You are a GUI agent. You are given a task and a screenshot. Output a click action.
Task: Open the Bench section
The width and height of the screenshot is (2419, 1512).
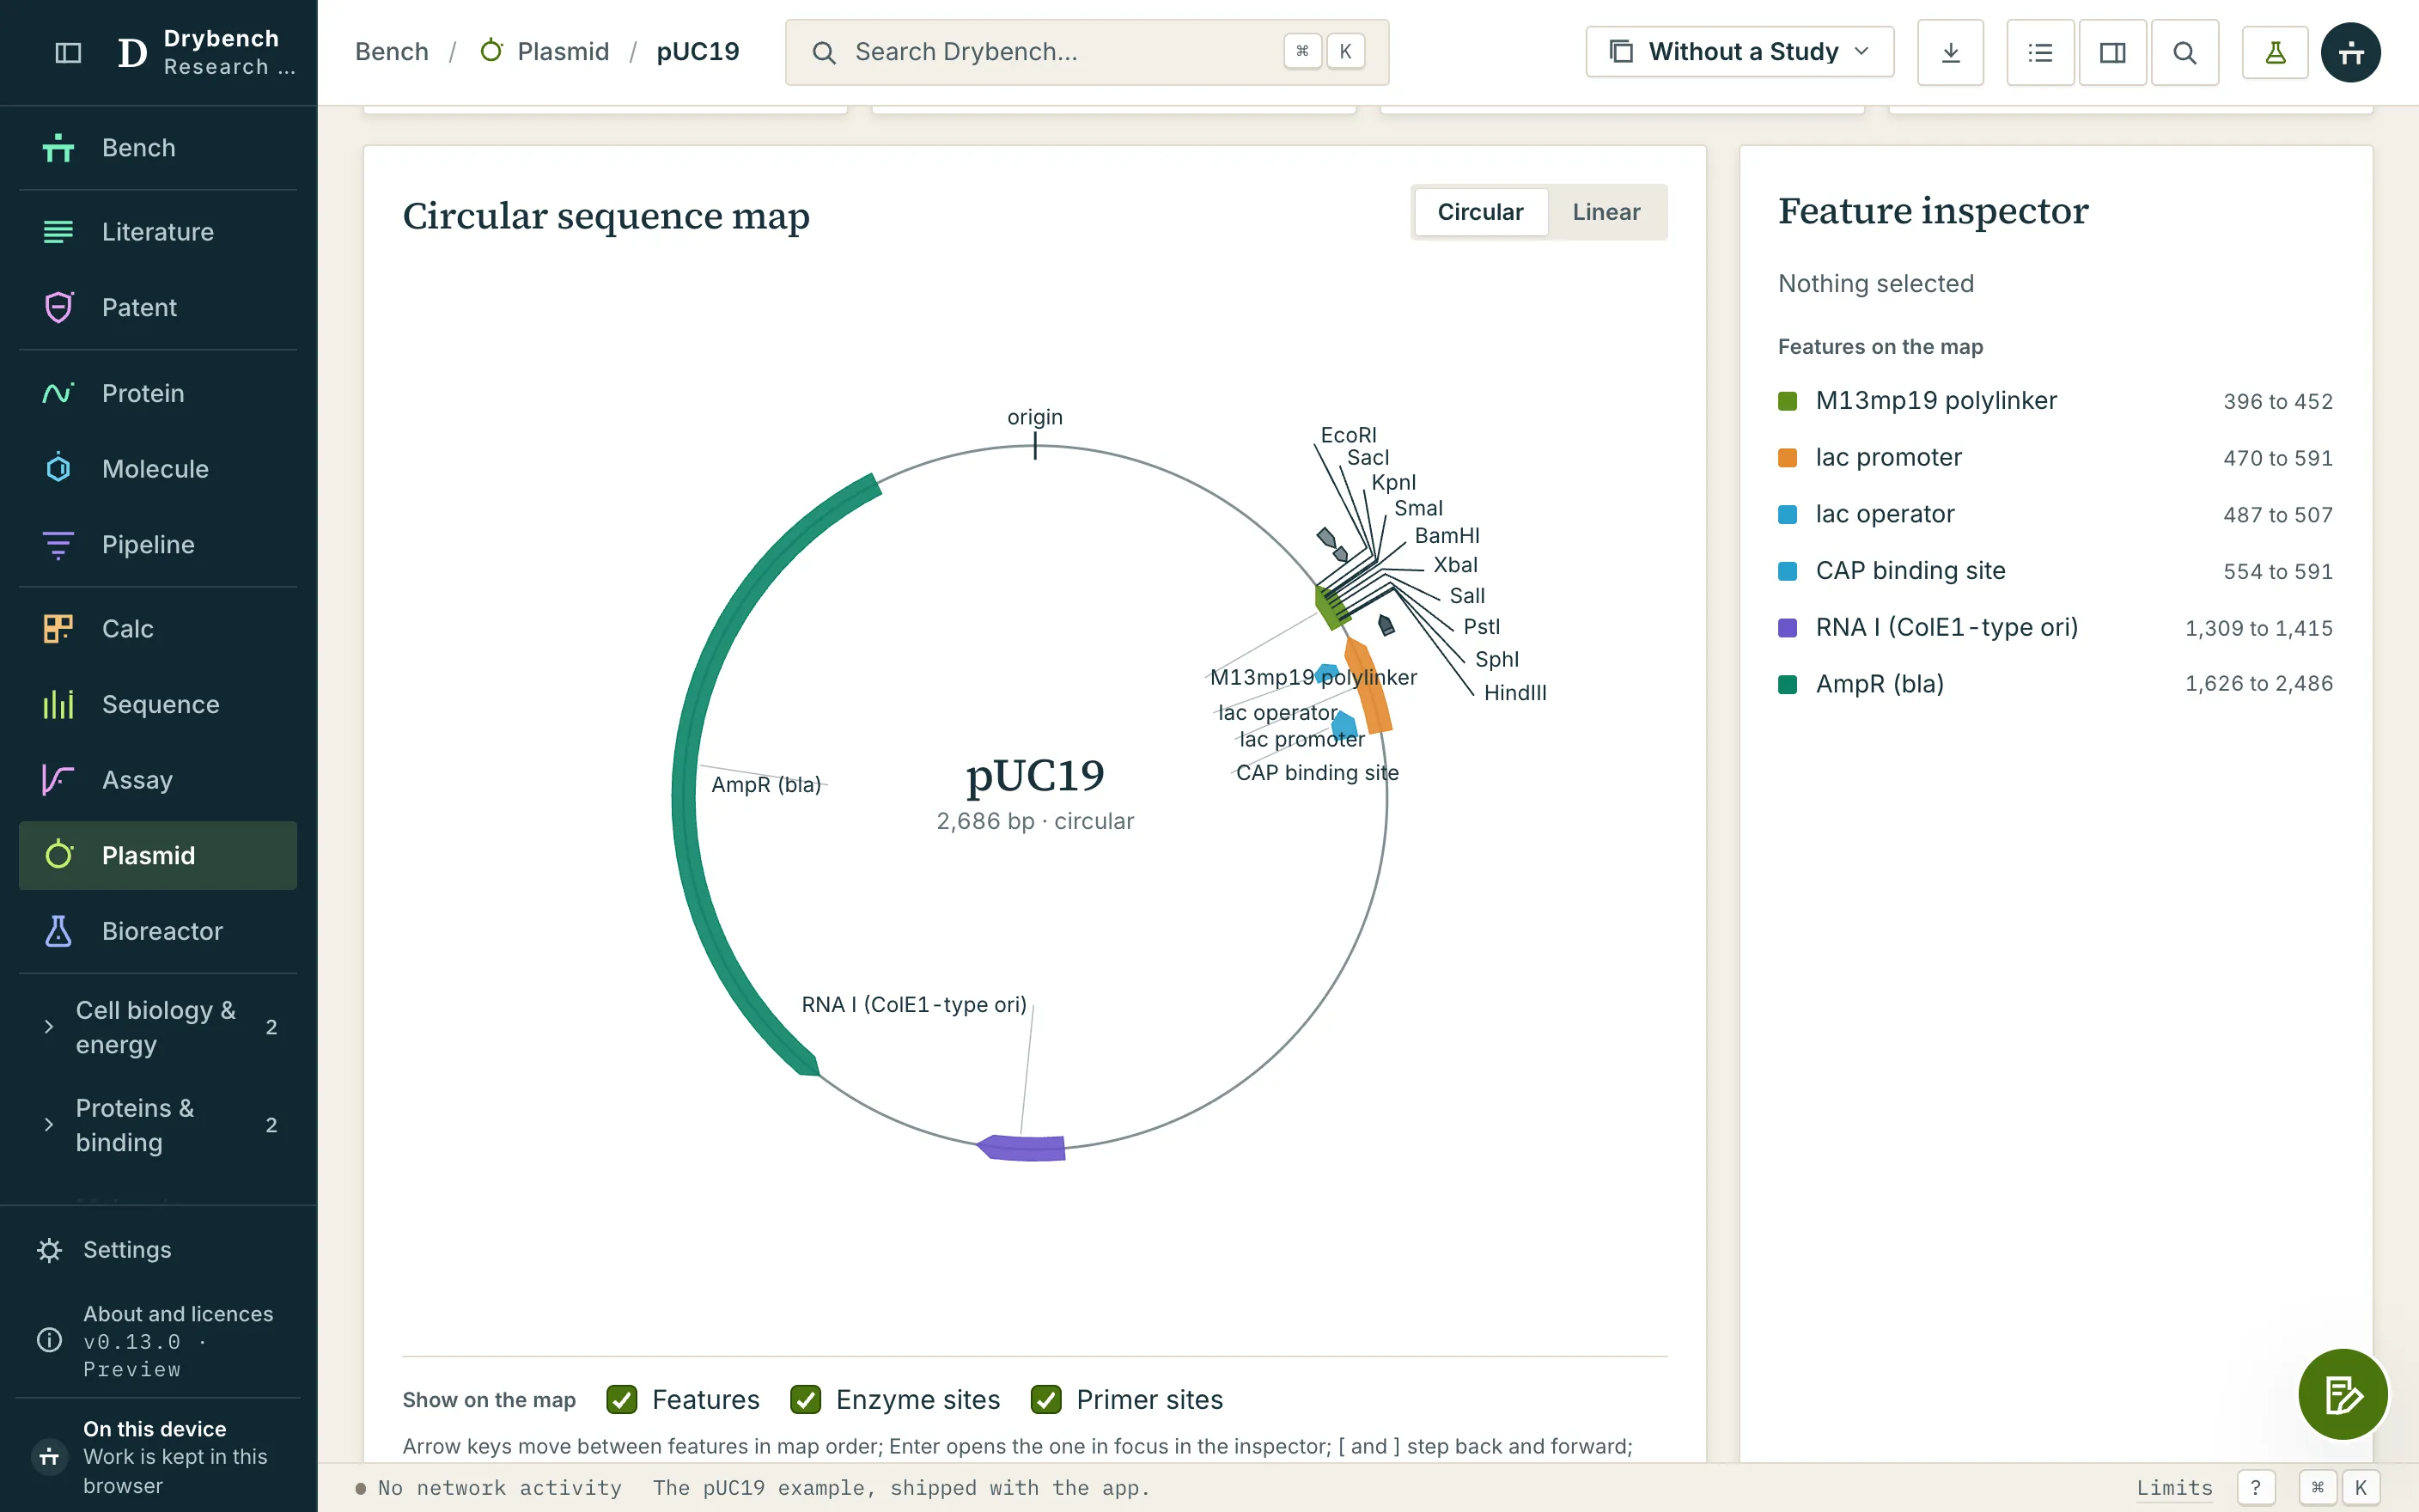pos(158,148)
